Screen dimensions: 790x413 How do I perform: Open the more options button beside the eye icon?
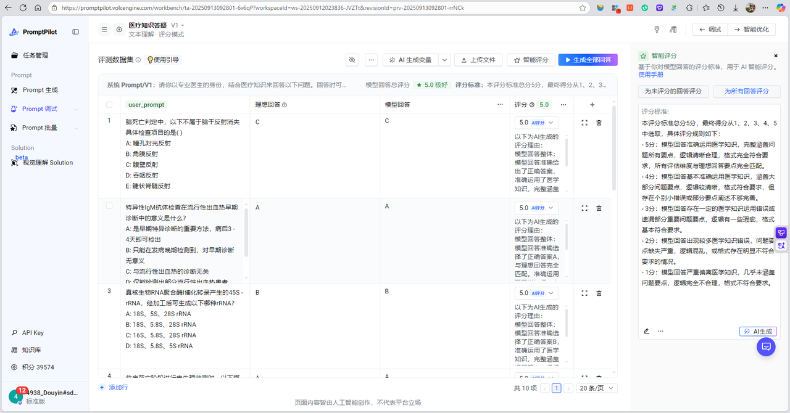point(371,60)
